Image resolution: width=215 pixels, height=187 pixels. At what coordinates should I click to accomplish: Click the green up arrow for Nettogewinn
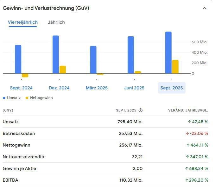coord(187,145)
